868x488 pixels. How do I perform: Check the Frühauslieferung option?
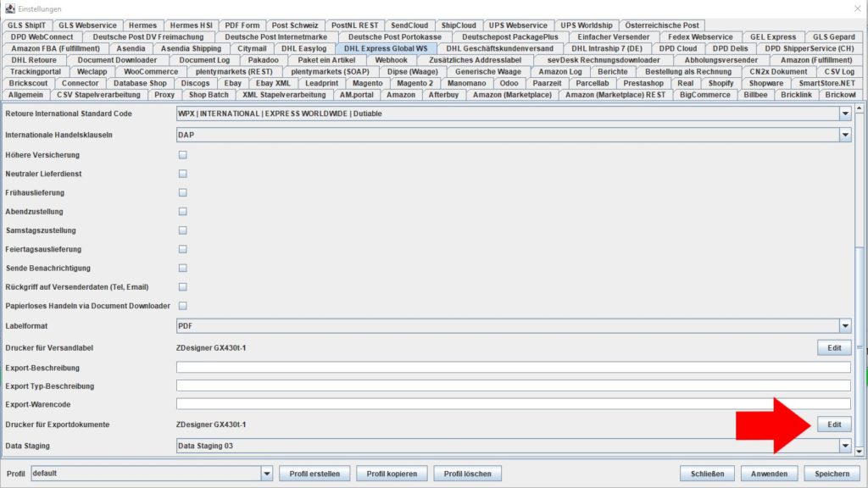point(183,192)
